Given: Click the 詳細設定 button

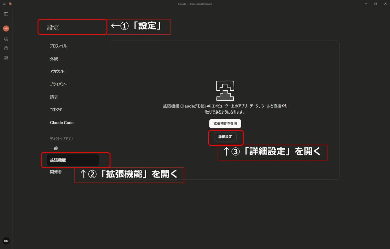Looking at the screenshot, I should coord(225,137).
